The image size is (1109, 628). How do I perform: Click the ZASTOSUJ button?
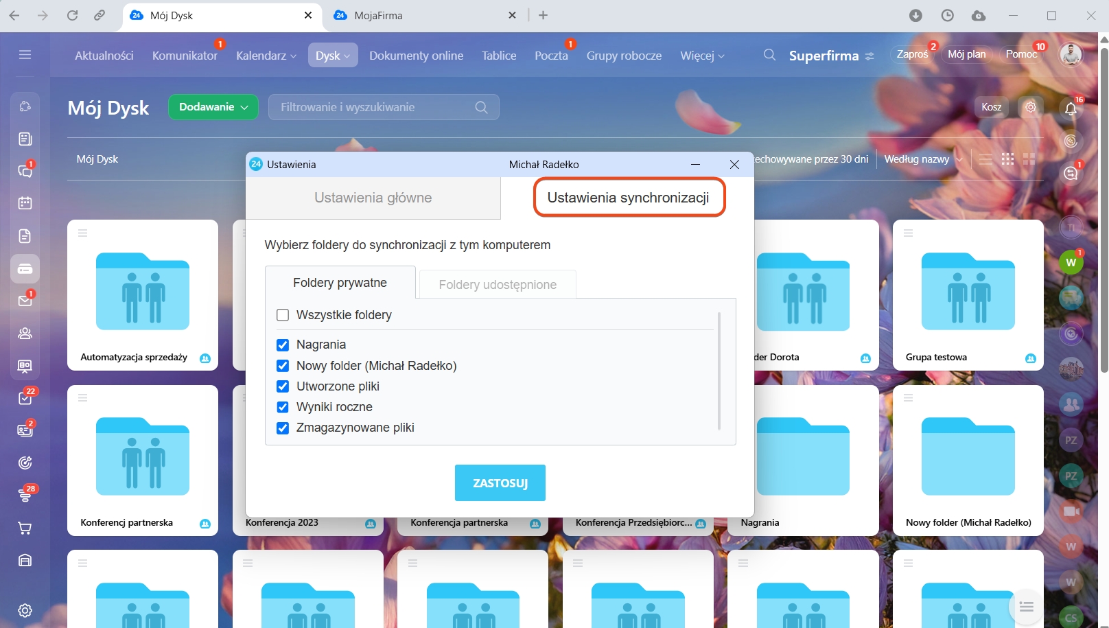pos(500,483)
